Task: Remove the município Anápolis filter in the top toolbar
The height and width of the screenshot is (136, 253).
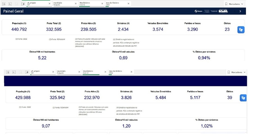Action: pyautogui.click(x=75, y=3)
